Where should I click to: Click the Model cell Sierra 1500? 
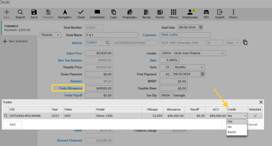coord(119,116)
